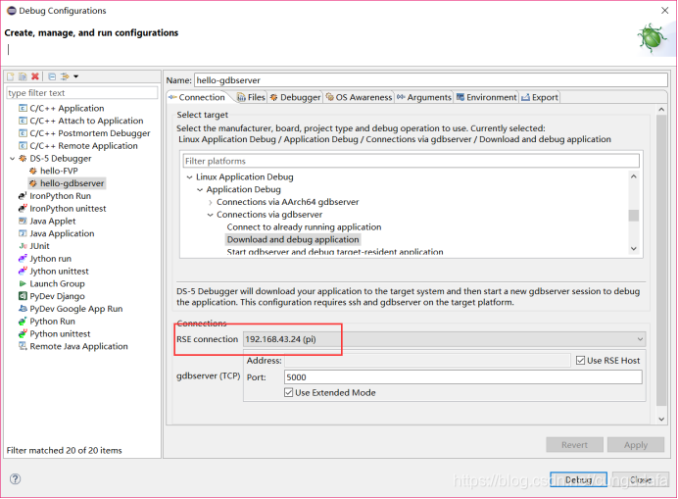Click the Port field showing 5000

coord(463,377)
